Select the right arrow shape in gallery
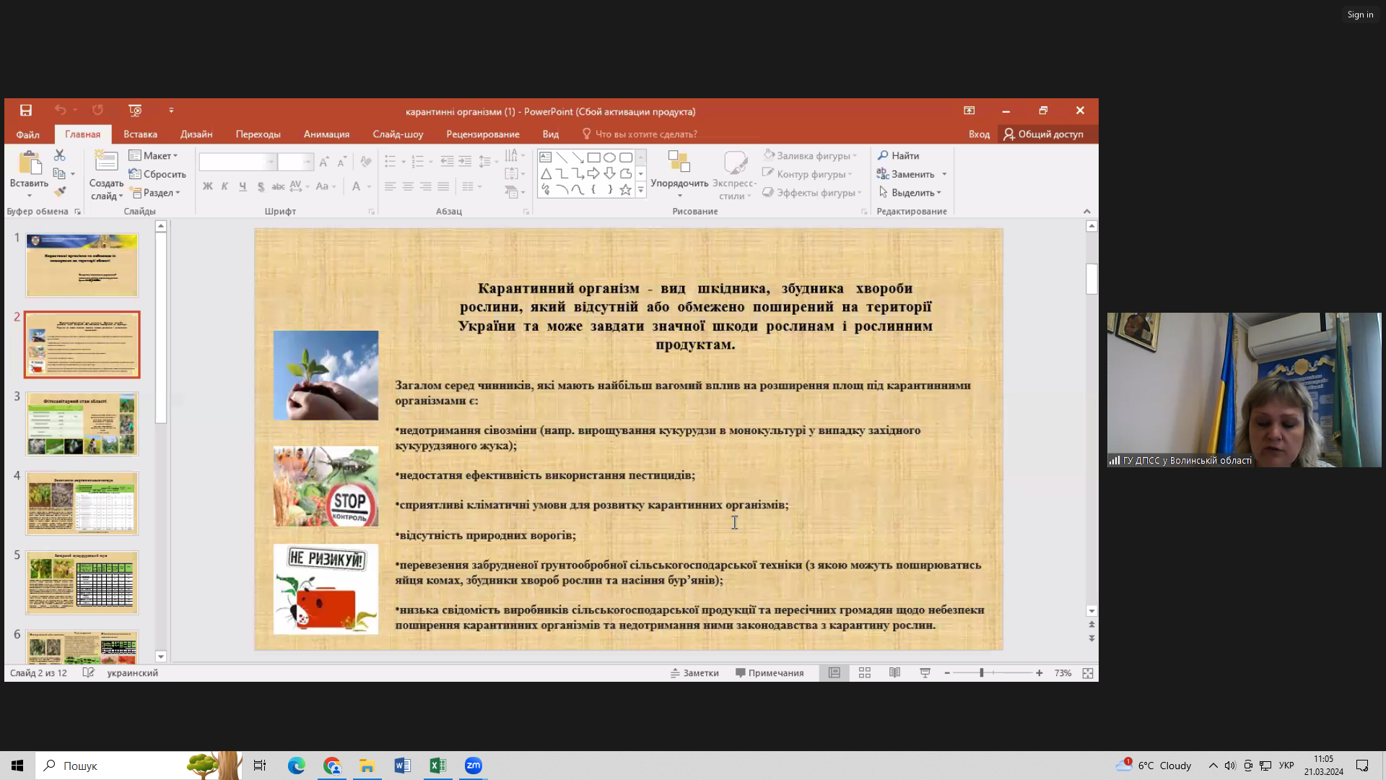Viewport: 1386px width, 780px height. click(x=594, y=173)
